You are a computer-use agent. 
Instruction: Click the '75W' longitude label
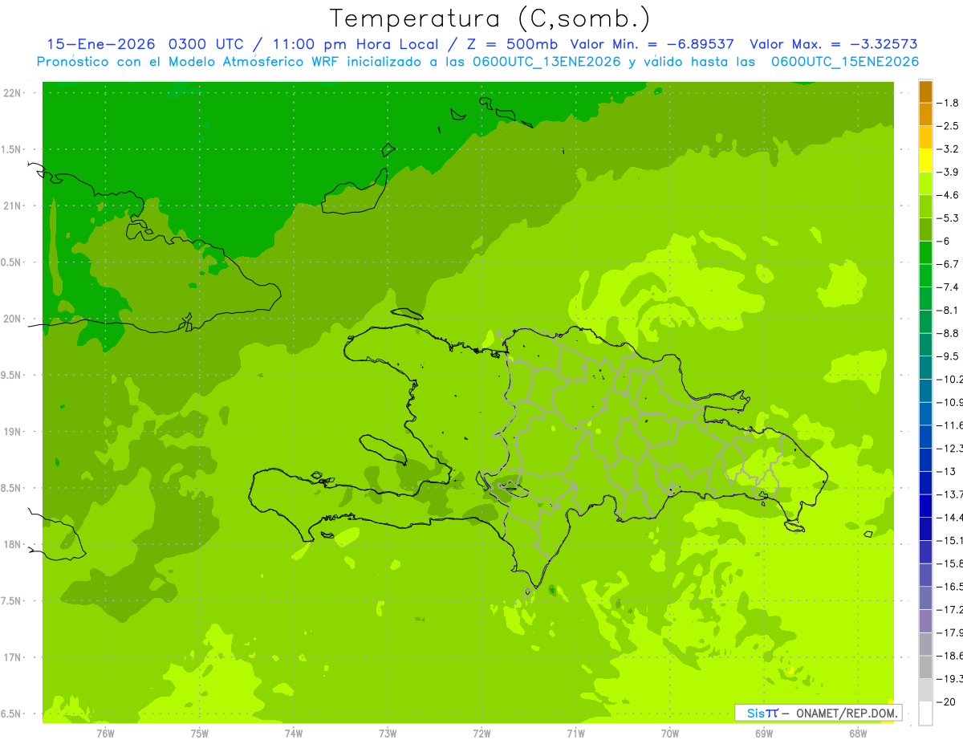pos(200,733)
